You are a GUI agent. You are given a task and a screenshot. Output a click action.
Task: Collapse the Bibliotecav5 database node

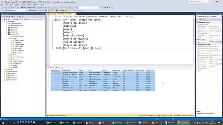[7, 34]
